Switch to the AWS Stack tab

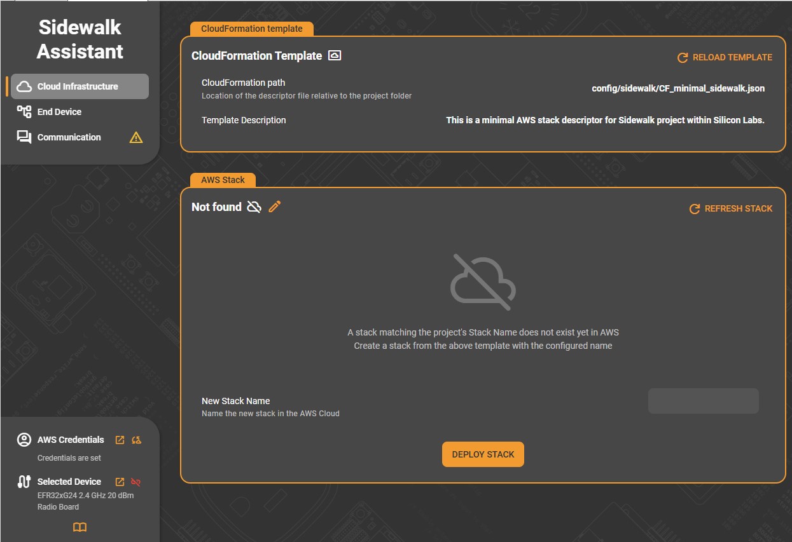pos(222,180)
